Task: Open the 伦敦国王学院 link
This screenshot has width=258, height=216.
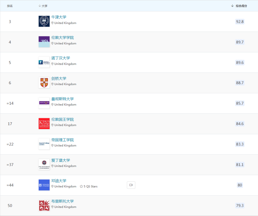Action: tap(62, 119)
